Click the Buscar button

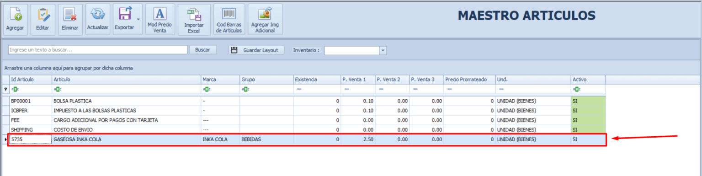[x=202, y=50]
